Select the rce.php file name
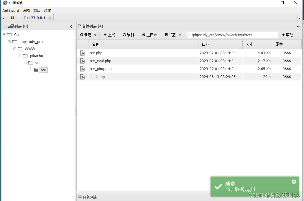The height and width of the screenshot is (201, 304). tap(96, 53)
